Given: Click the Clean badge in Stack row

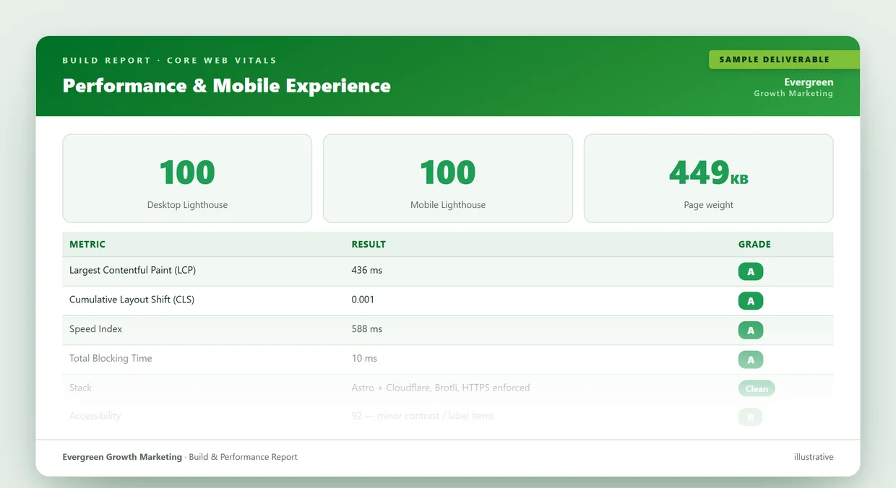Looking at the screenshot, I should click(757, 388).
